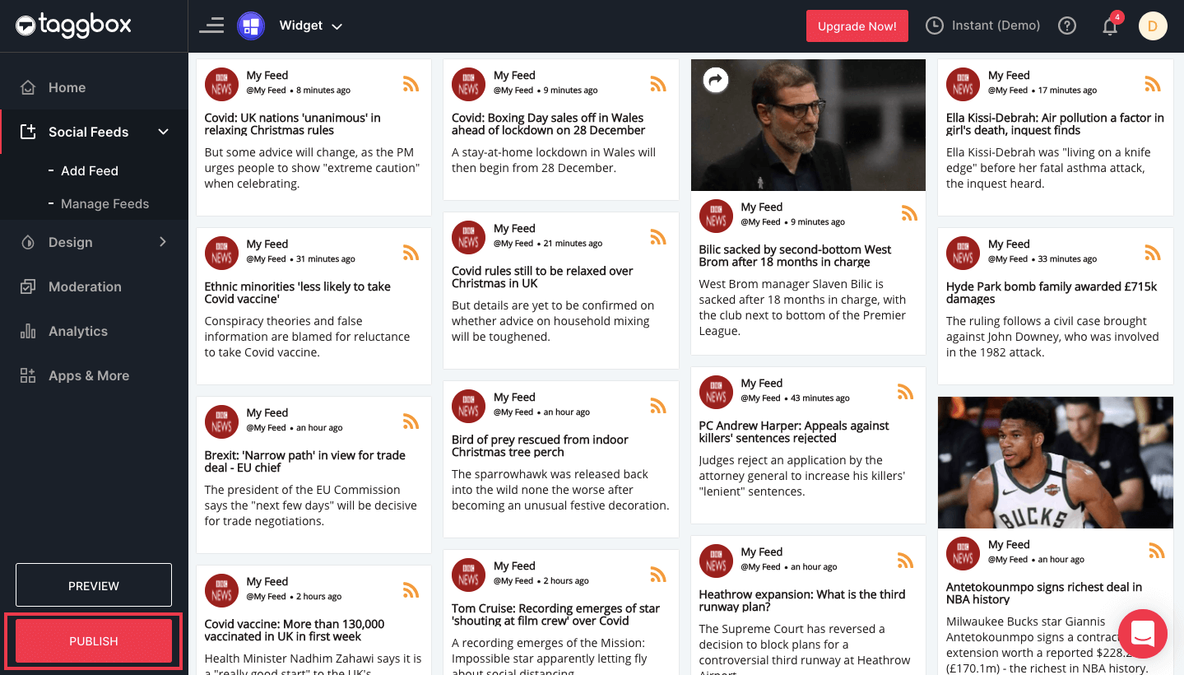The width and height of the screenshot is (1184, 675).
Task: Open the red chat support bubble
Action: point(1143,633)
